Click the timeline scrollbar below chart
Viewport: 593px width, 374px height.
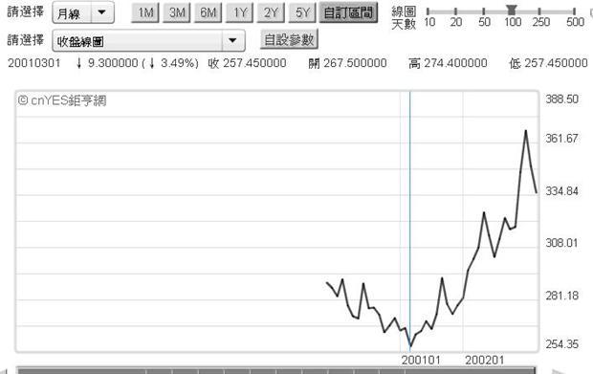click(276, 370)
